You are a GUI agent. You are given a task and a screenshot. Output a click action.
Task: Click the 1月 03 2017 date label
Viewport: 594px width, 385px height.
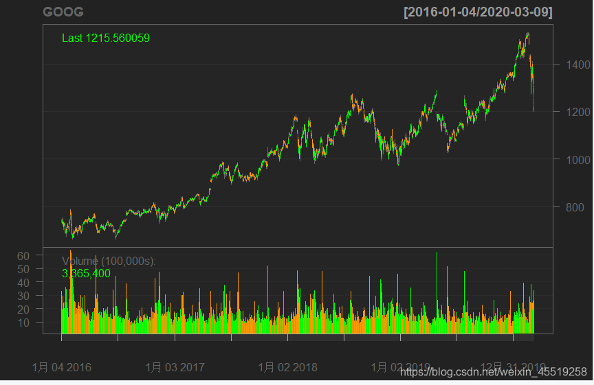(175, 367)
